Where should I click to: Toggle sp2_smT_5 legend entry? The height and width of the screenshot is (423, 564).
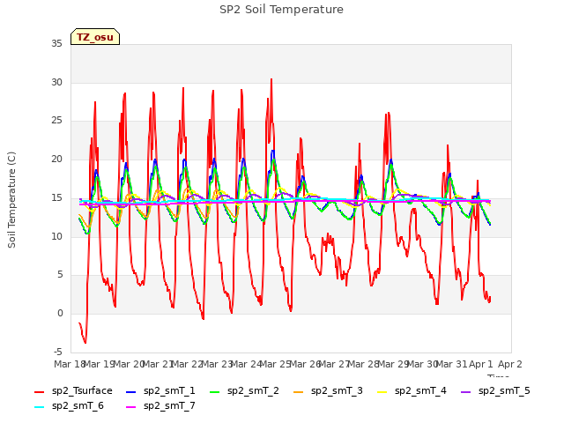point(495,391)
